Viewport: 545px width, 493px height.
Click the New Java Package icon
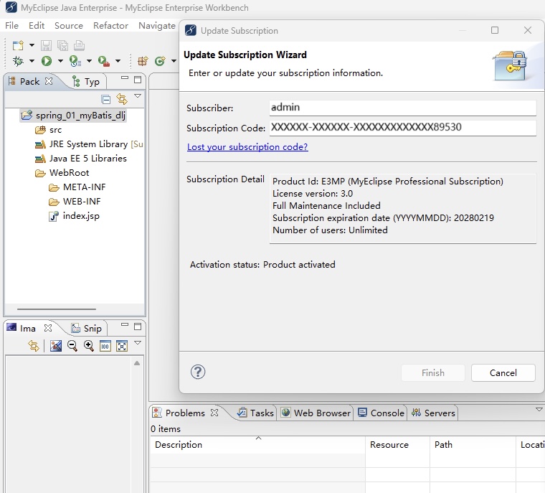click(143, 61)
